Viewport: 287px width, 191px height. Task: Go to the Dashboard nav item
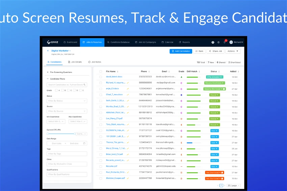(70, 42)
